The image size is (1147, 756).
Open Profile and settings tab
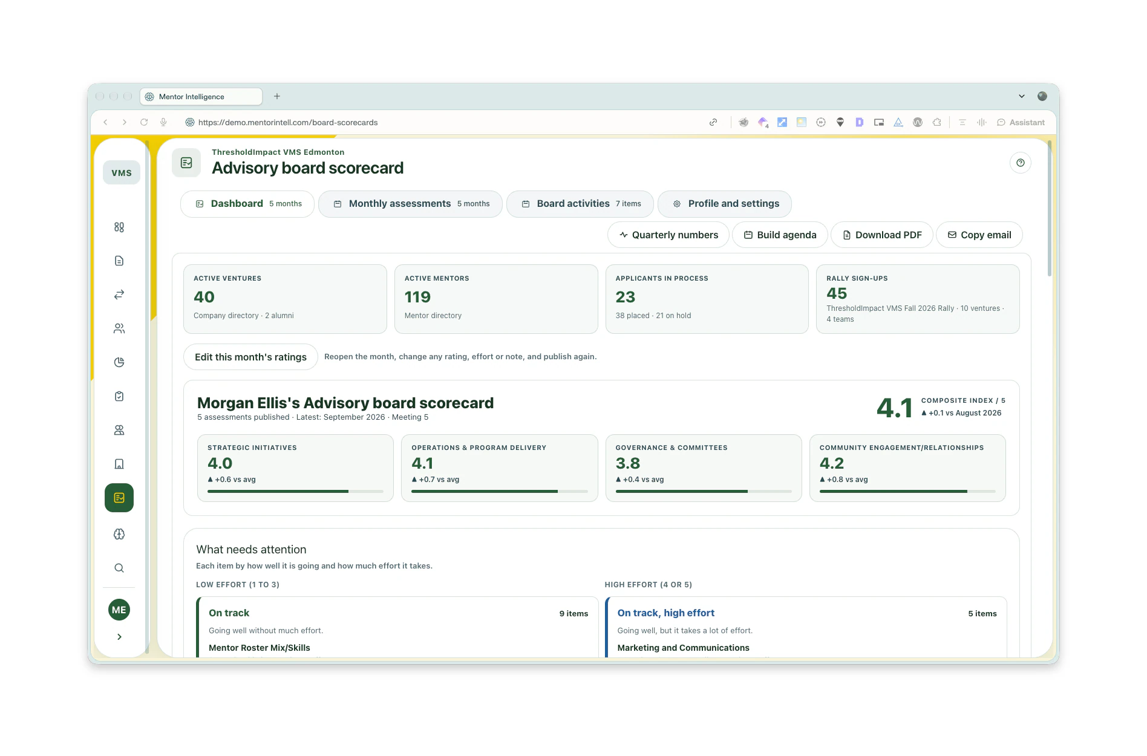click(725, 204)
